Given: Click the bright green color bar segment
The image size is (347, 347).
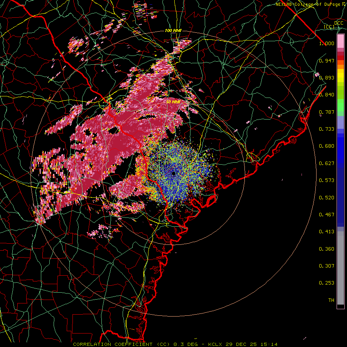Looking at the screenshot, I should [x=340, y=105].
